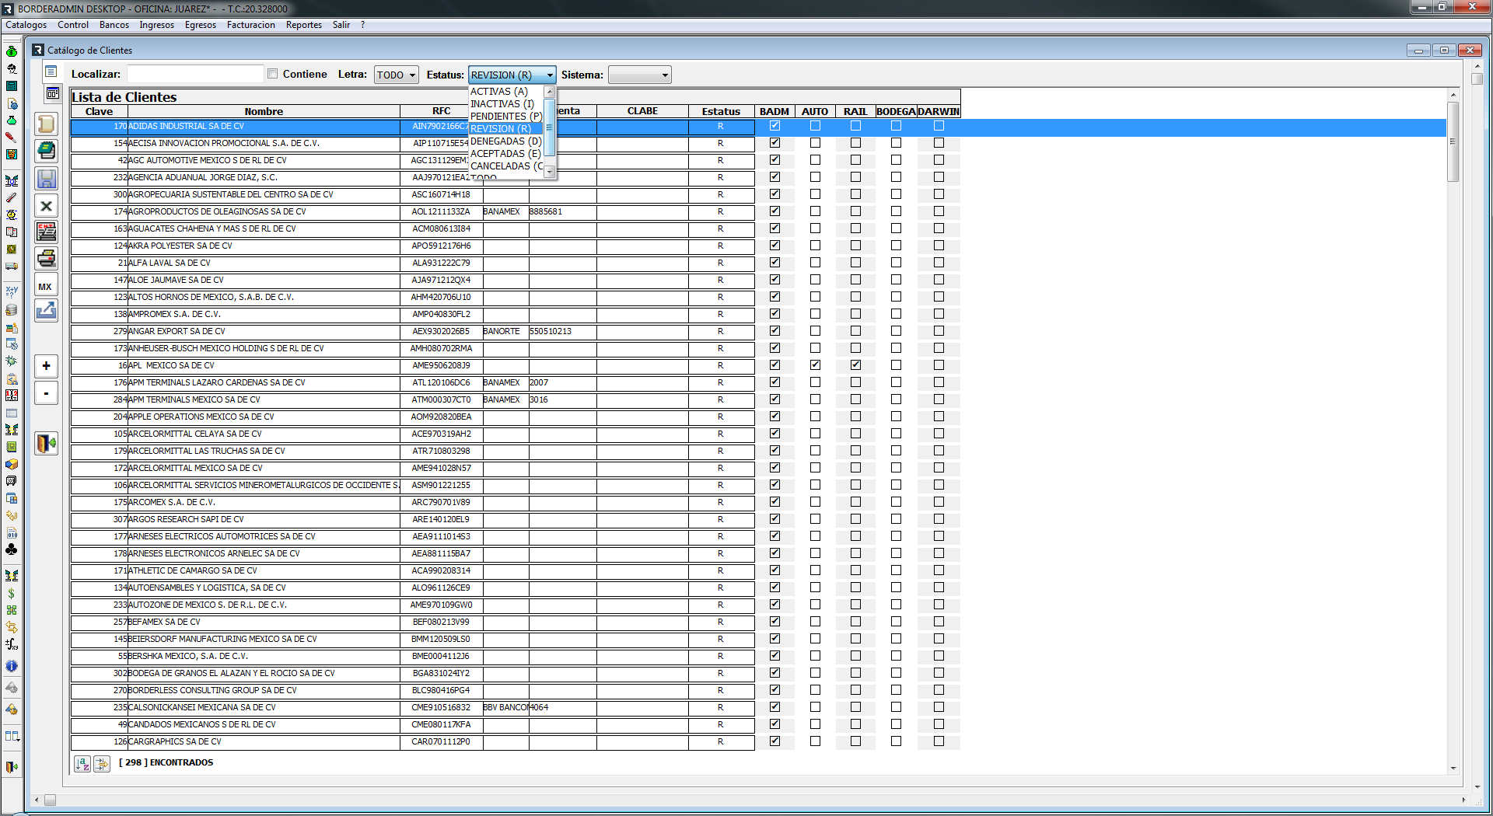Toggle AUTO checkbox for ALFA LAVAL row

815,263
